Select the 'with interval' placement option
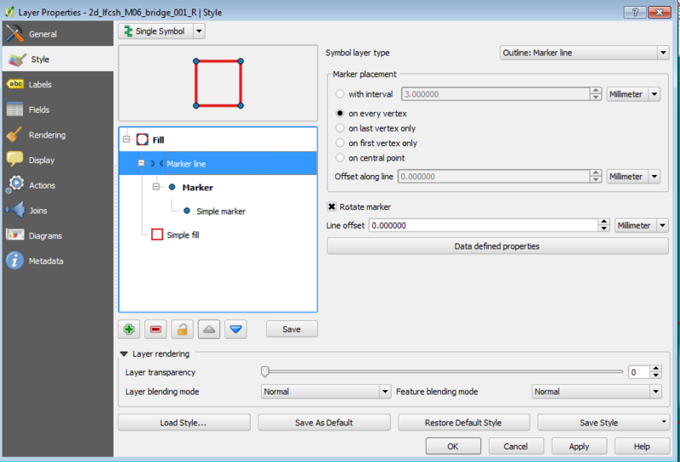680x462 pixels. pyautogui.click(x=341, y=94)
